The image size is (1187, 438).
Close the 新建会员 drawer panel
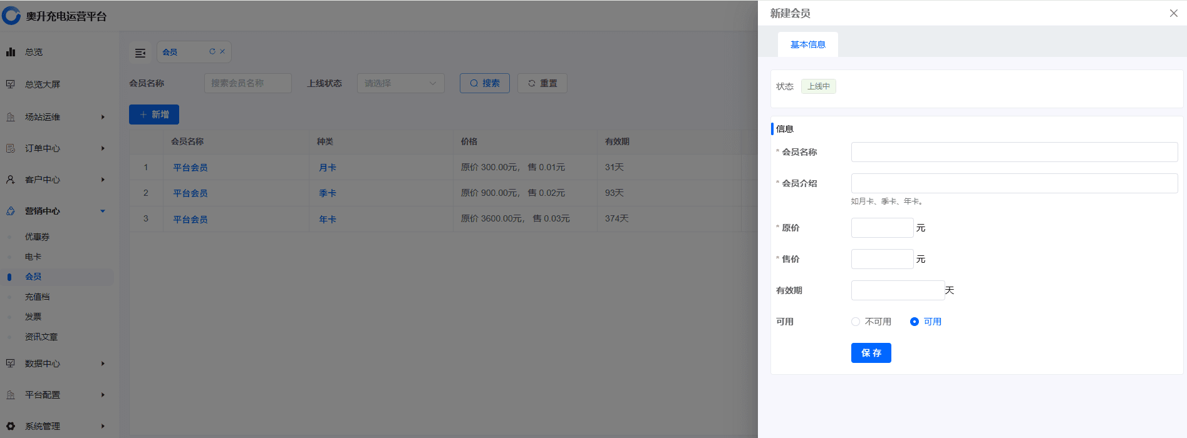[1173, 13]
